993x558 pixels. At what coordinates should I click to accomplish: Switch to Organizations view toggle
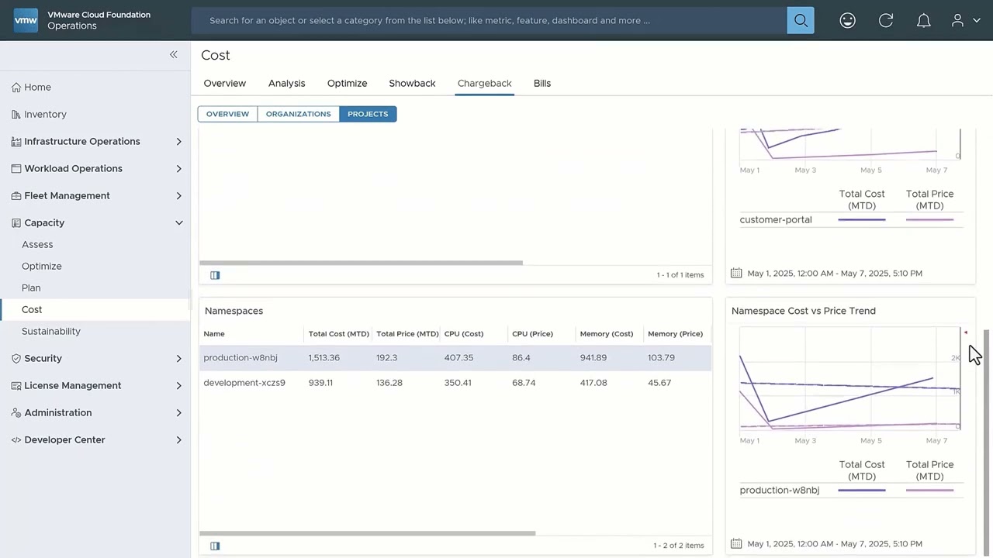click(298, 114)
